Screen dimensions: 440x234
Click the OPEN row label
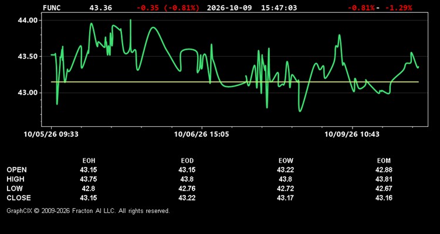click(16, 170)
